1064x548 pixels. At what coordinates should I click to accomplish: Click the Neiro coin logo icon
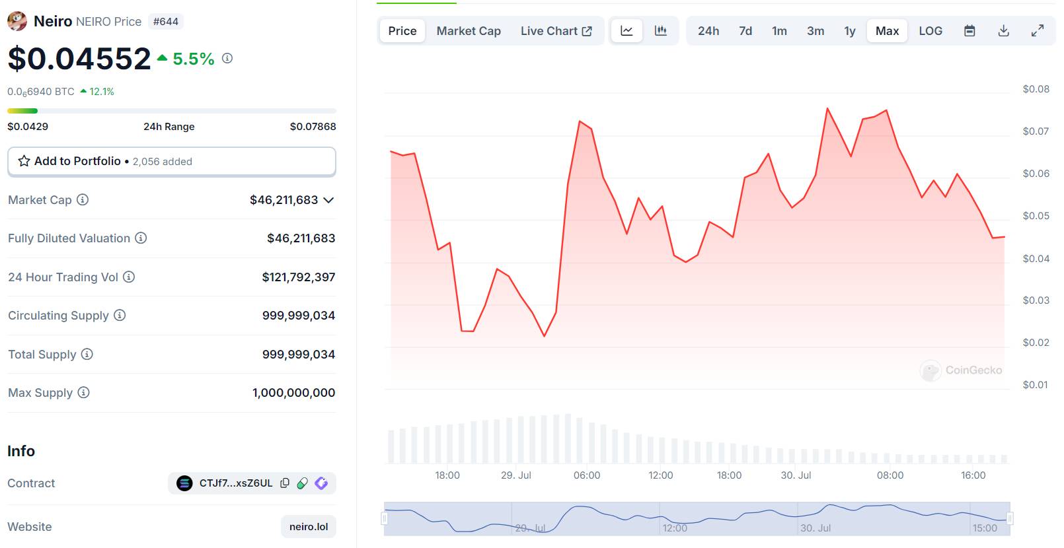click(x=17, y=21)
